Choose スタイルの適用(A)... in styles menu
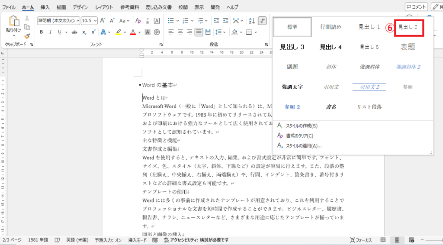 304,146
